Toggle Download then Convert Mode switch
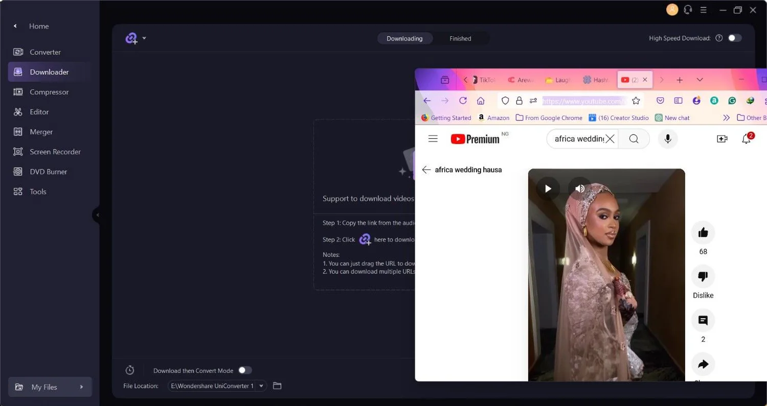This screenshot has width=767, height=406. (245, 370)
